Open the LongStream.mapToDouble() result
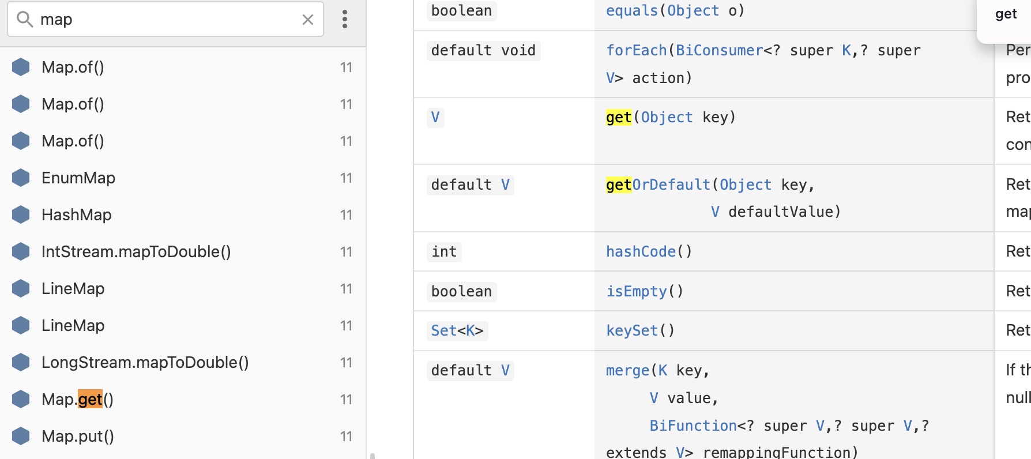The width and height of the screenshot is (1031, 459). coord(183,362)
